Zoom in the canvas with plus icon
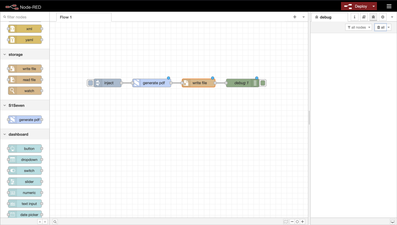 tap(303, 222)
